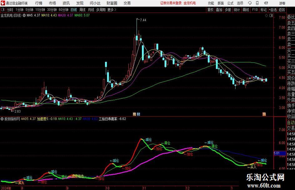The image size is (295, 190).
Task: Click the 加速度5: -0.19 label
Action: click(x=47, y=119)
